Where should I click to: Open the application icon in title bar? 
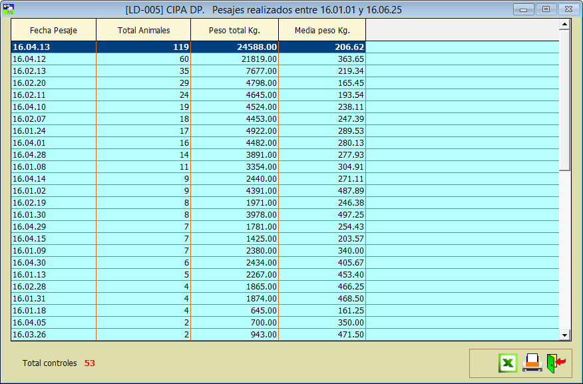(x=9, y=9)
